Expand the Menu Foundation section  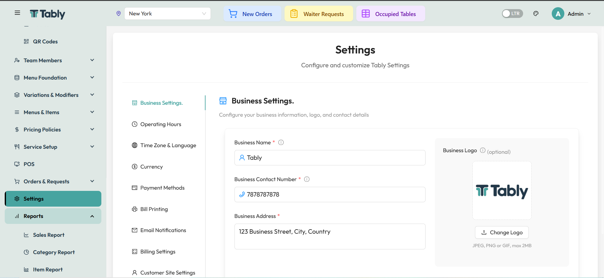53,78
